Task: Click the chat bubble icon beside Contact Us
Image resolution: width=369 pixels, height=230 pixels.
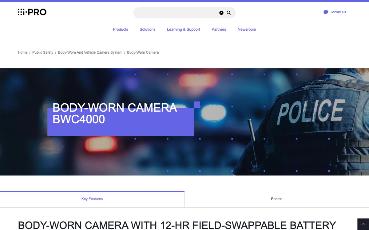Action: pyautogui.click(x=326, y=12)
